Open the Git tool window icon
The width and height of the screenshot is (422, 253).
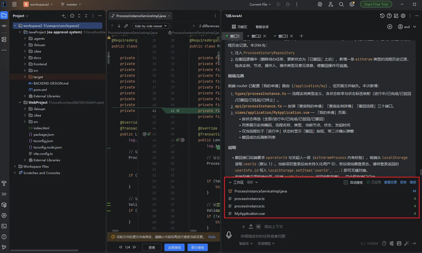(4, 247)
